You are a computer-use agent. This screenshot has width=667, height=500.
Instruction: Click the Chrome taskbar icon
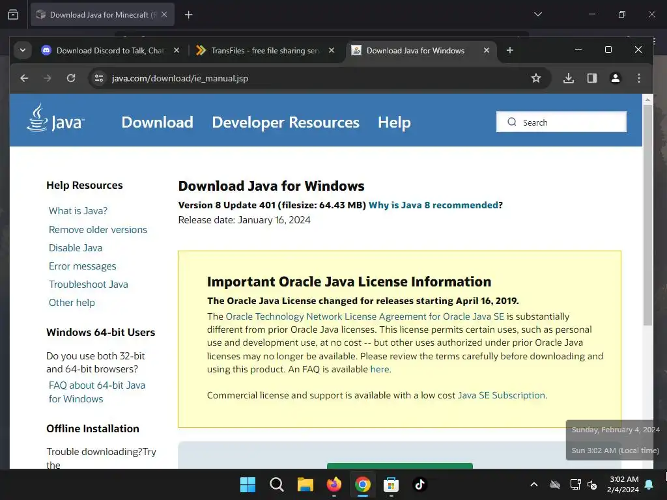[x=362, y=484]
